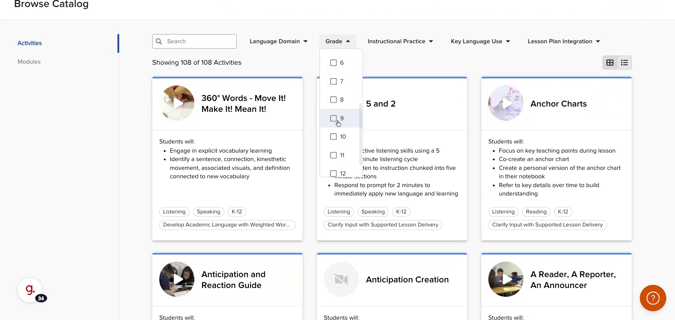This screenshot has width=675, height=320.
Task: Play the 360° Words activity video
Action: [177, 103]
